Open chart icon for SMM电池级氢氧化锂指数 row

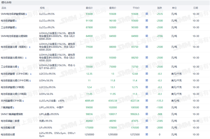147,36
